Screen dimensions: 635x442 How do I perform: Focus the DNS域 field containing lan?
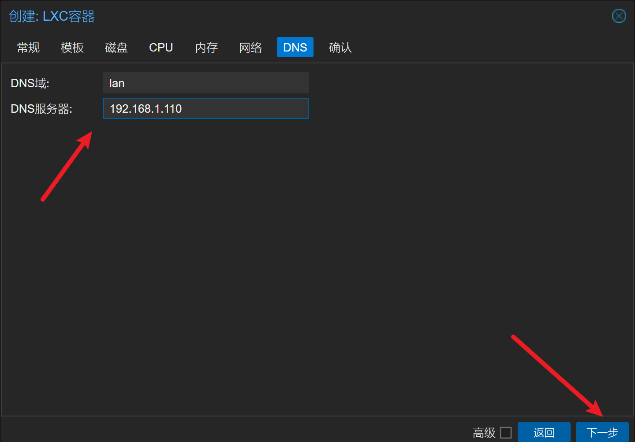pyautogui.click(x=205, y=83)
